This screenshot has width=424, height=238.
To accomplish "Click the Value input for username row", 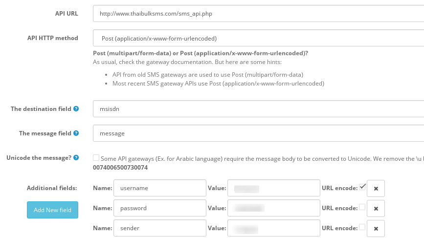I will click(273, 188).
